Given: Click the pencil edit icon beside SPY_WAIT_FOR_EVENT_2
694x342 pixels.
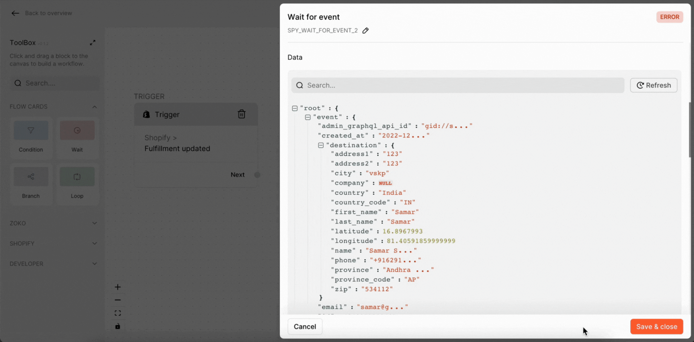Looking at the screenshot, I should coord(366,31).
